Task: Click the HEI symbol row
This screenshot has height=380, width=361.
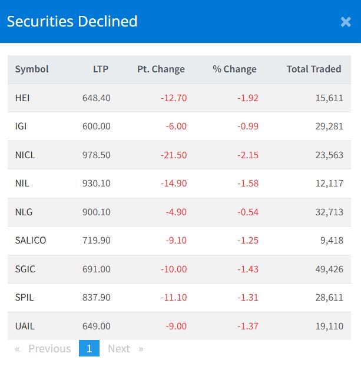Action: click(x=22, y=98)
